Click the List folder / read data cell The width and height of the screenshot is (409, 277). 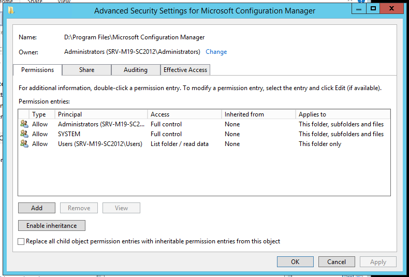click(x=180, y=144)
